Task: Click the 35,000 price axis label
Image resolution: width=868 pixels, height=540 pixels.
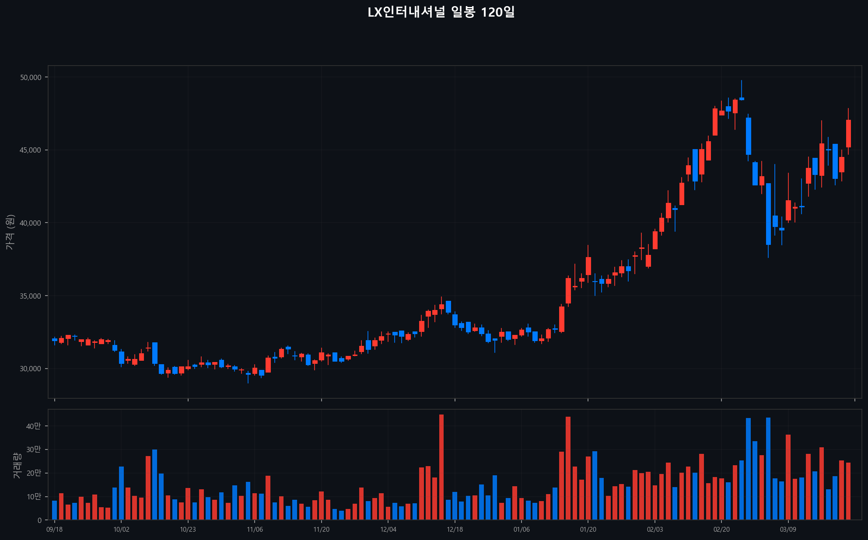Action: pyautogui.click(x=31, y=296)
